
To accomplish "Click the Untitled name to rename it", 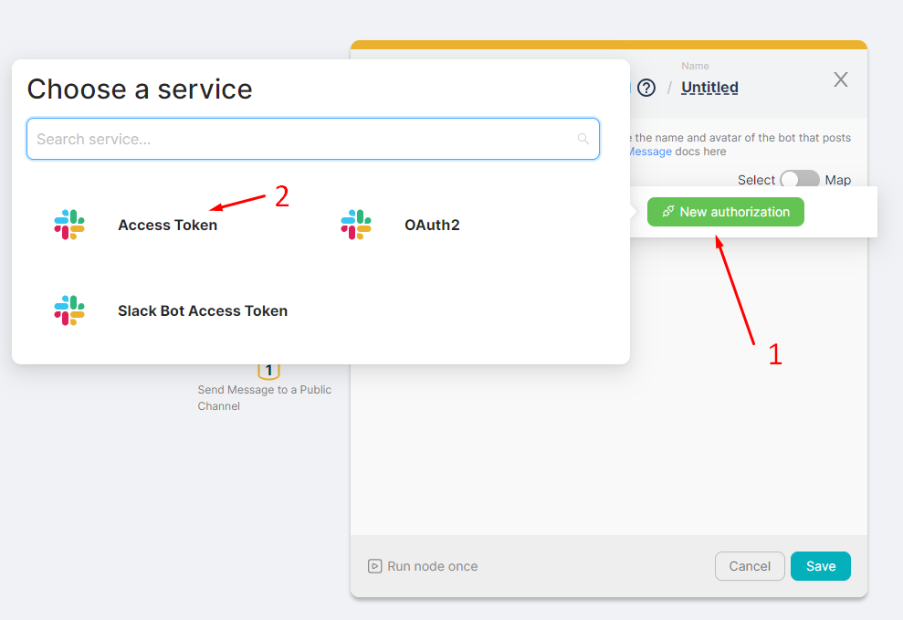I will tap(709, 87).
